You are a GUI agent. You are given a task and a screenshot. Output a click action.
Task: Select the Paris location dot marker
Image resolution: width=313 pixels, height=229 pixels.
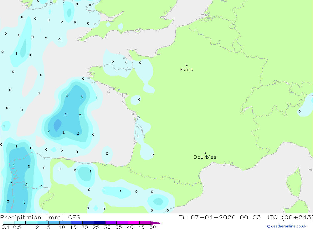[x=187, y=65]
